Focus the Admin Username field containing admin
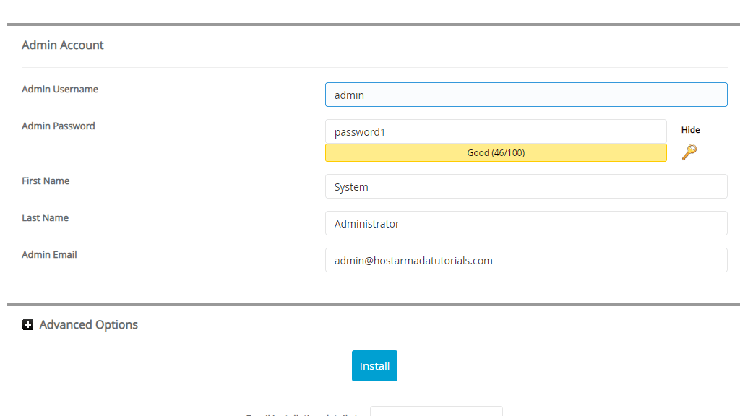Image resolution: width=740 pixels, height=416 pixels. 525,95
